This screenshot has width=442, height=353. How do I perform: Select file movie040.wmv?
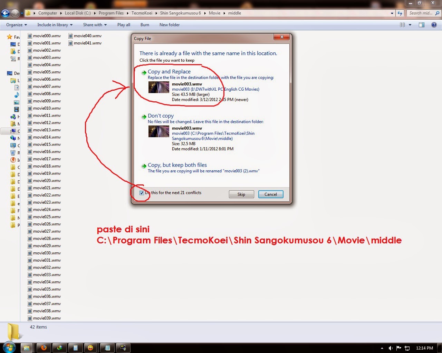pyautogui.click(x=85, y=36)
